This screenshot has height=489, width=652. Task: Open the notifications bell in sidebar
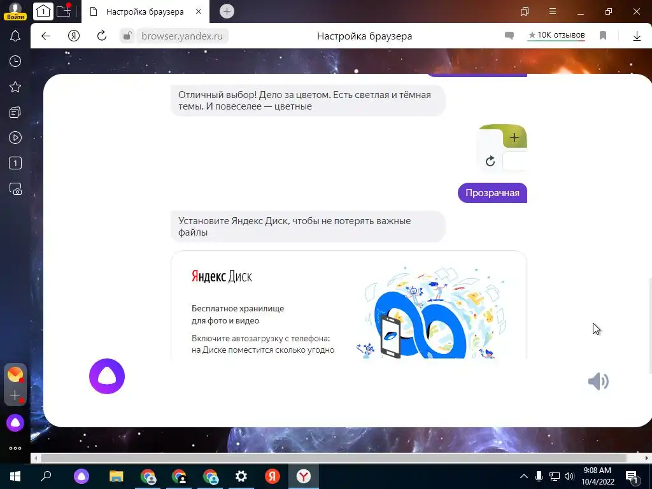click(x=15, y=36)
